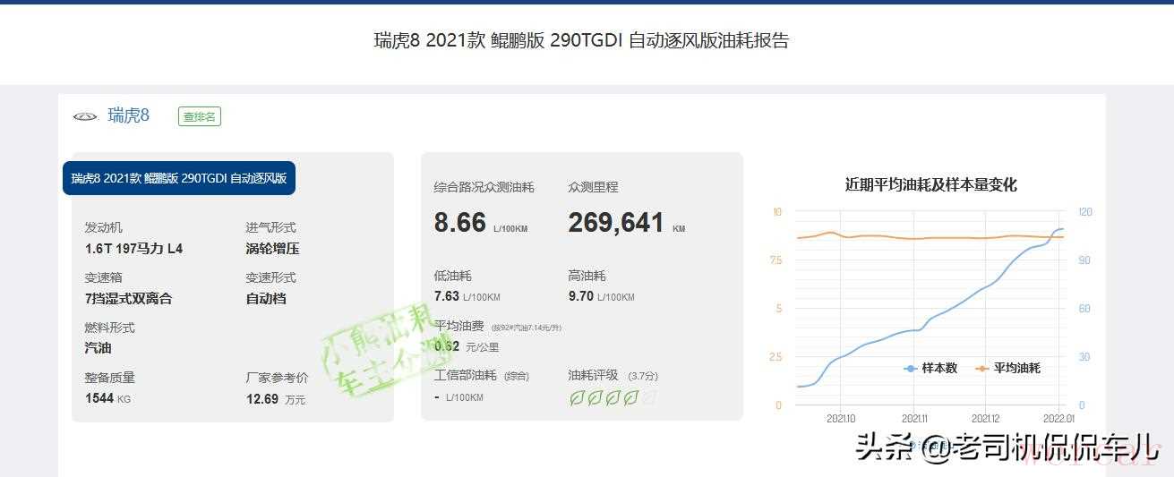Viewport: 1174px width, 477px height.
Task: Open the 瑞虎8 model link
Action: (128, 115)
